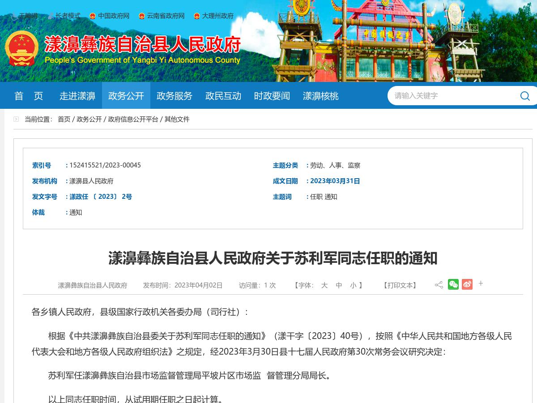Viewport: 537px width, 403px height.
Task: Switch to the 漾濞核桃 section
Action: [x=320, y=95]
